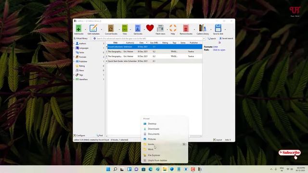Click the Get books icon
The image size is (308, 173).
click(138, 28)
